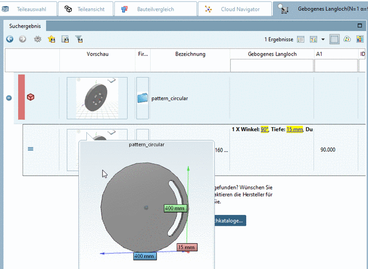Click the Gebogenes Langloch filter field

coord(272,65)
